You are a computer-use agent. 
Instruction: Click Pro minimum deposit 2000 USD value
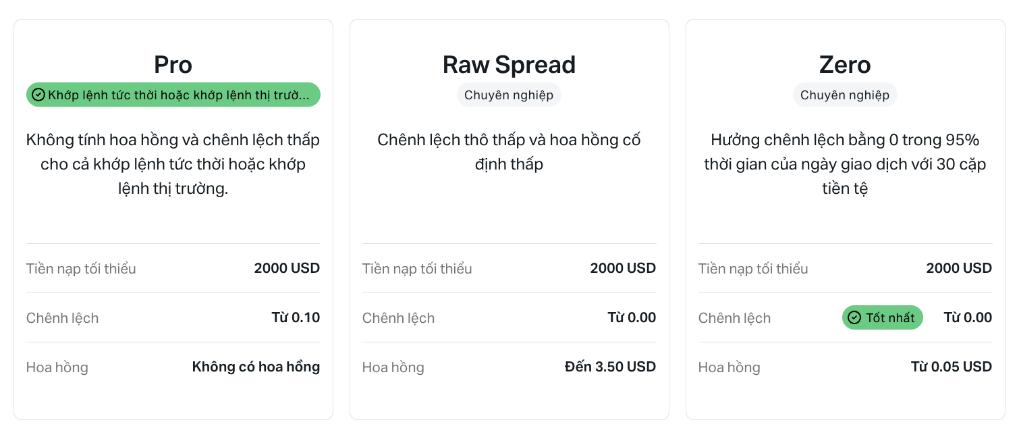coord(287,268)
